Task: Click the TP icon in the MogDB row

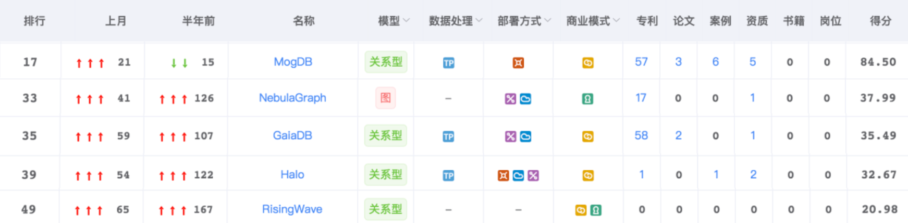Action: (448, 63)
